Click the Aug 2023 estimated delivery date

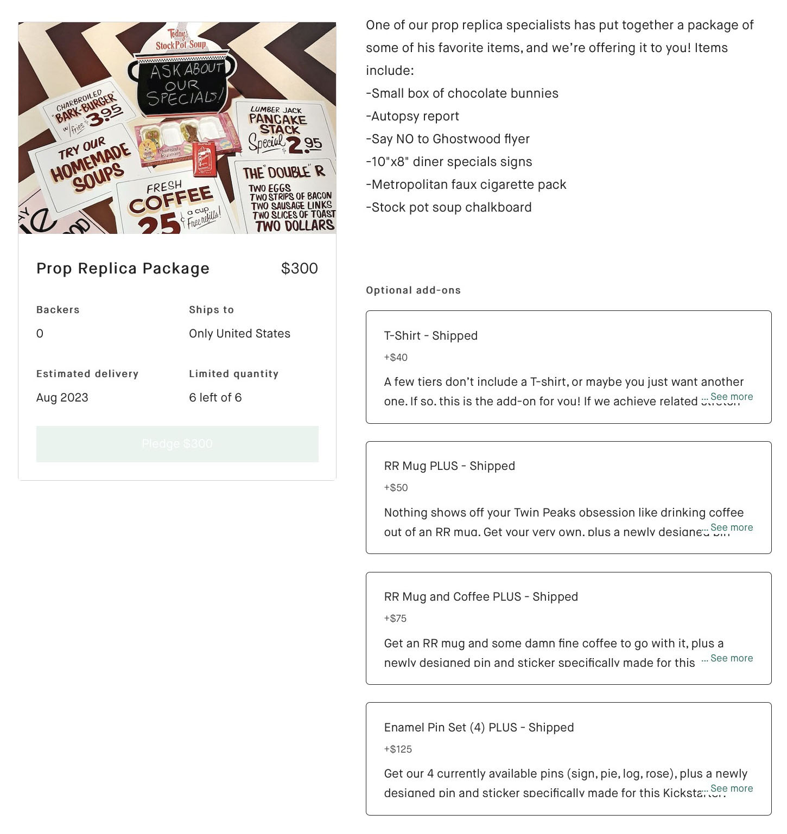click(62, 398)
